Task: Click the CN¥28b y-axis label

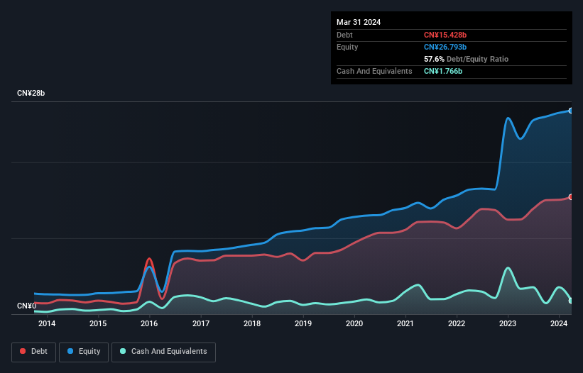Action: pyautogui.click(x=31, y=93)
